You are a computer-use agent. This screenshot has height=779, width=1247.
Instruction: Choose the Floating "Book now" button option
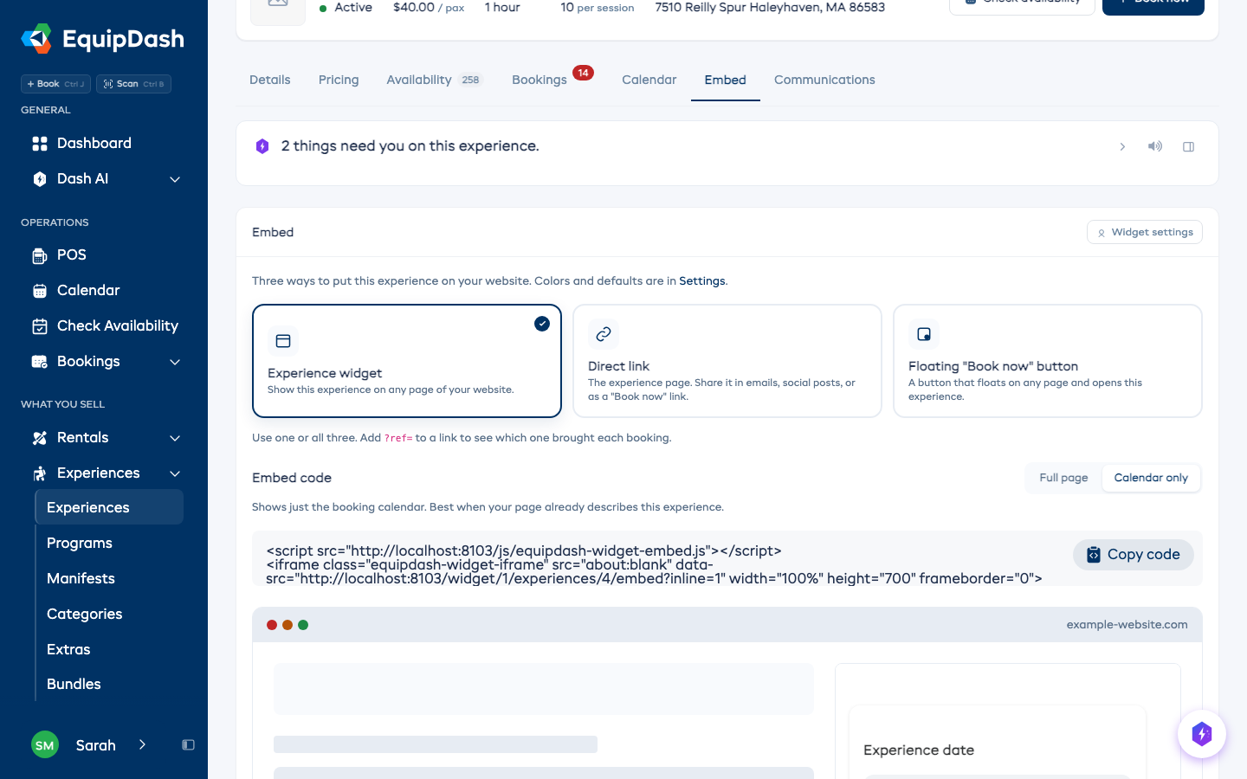1048,361
